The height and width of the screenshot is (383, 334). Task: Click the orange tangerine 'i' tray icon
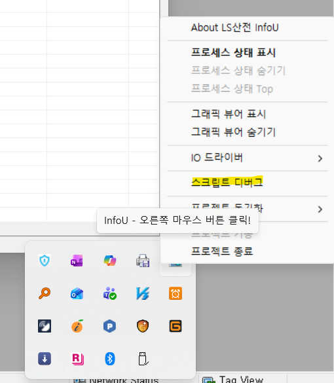point(77,326)
